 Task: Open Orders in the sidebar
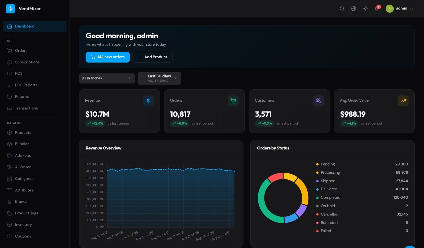coord(35,50)
